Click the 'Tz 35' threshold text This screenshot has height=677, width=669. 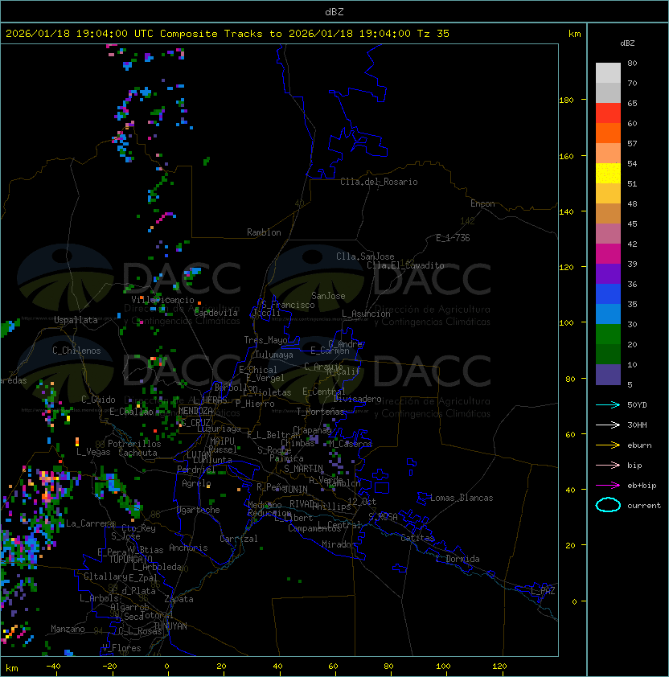tap(433, 34)
